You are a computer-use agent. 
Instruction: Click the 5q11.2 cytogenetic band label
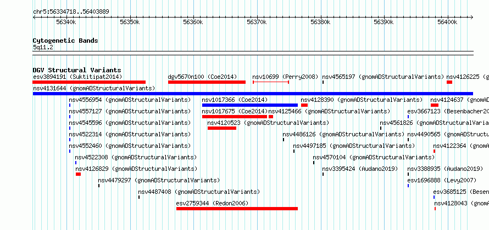point(43,47)
